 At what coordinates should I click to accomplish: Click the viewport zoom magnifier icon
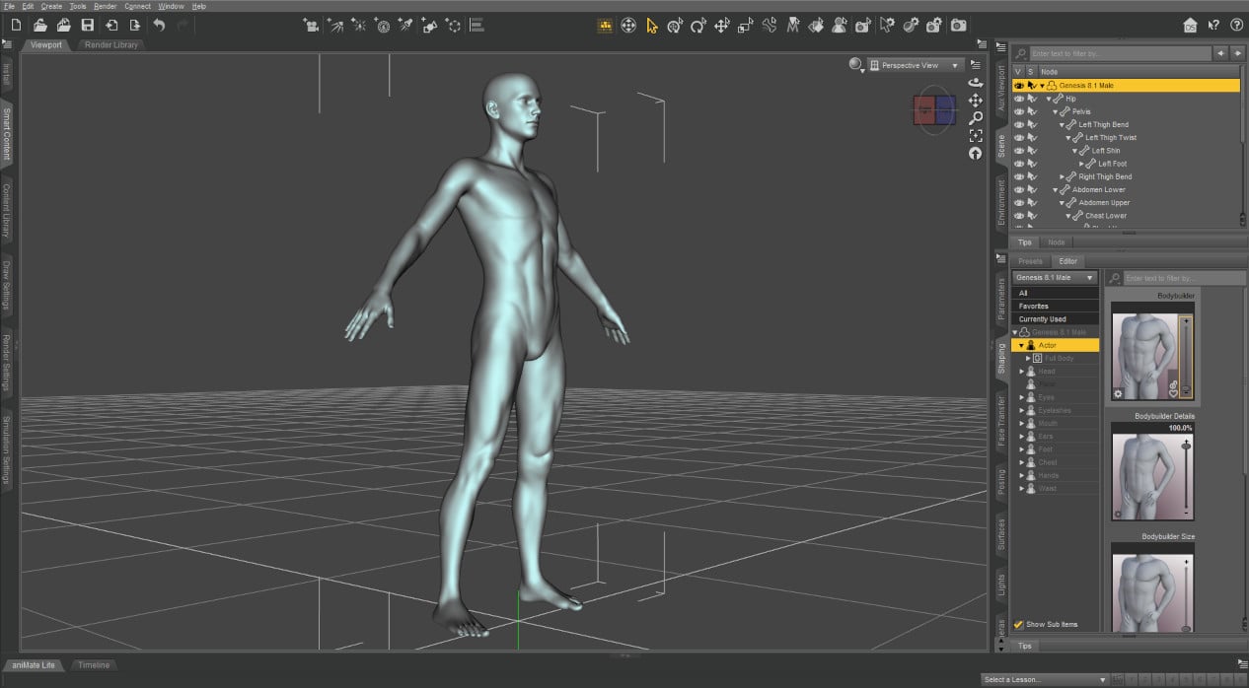coord(976,117)
